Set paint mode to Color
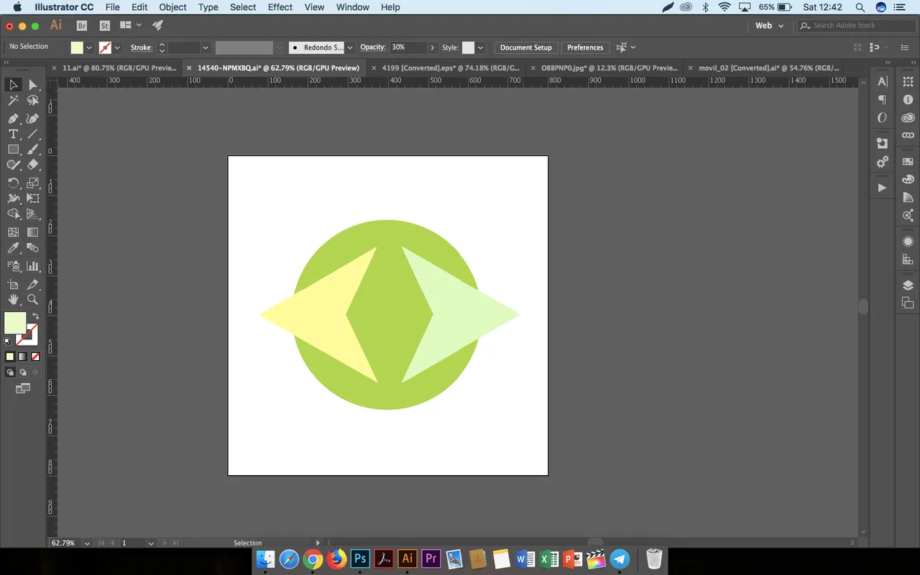The height and width of the screenshot is (575, 920). pos(10,356)
